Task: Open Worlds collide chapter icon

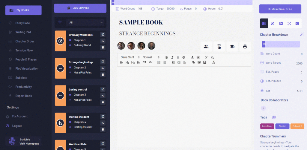Action: [103, 144]
